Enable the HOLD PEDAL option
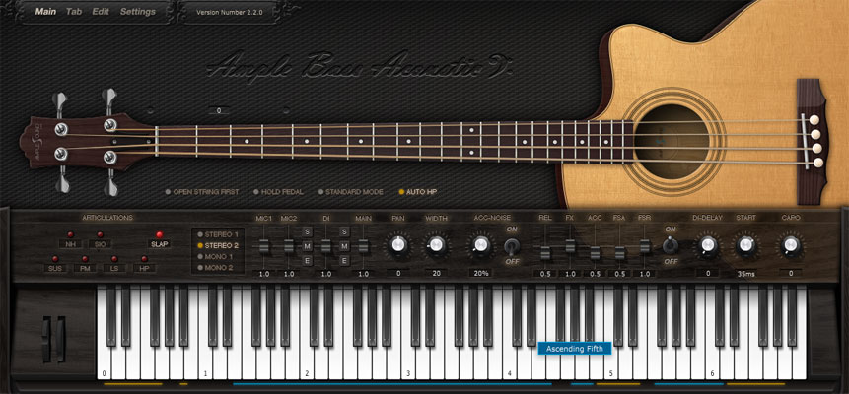 [278, 192]
